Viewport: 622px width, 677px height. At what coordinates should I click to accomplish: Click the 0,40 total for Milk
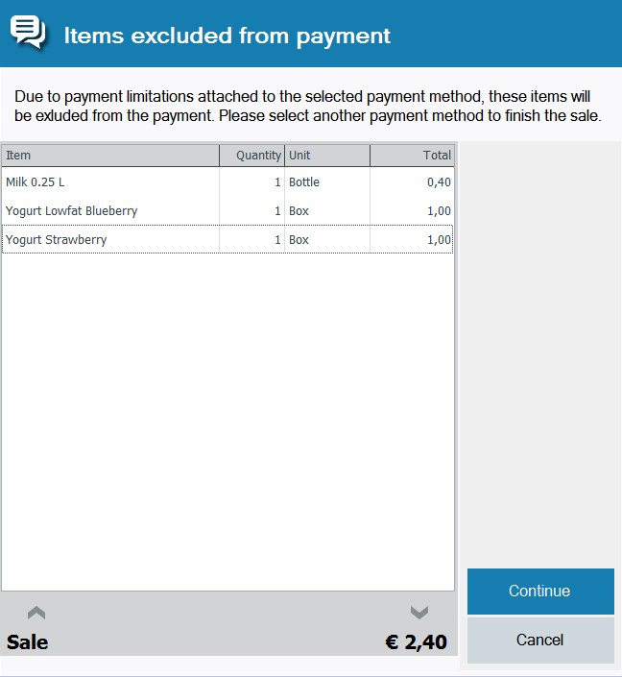point(439,182)
